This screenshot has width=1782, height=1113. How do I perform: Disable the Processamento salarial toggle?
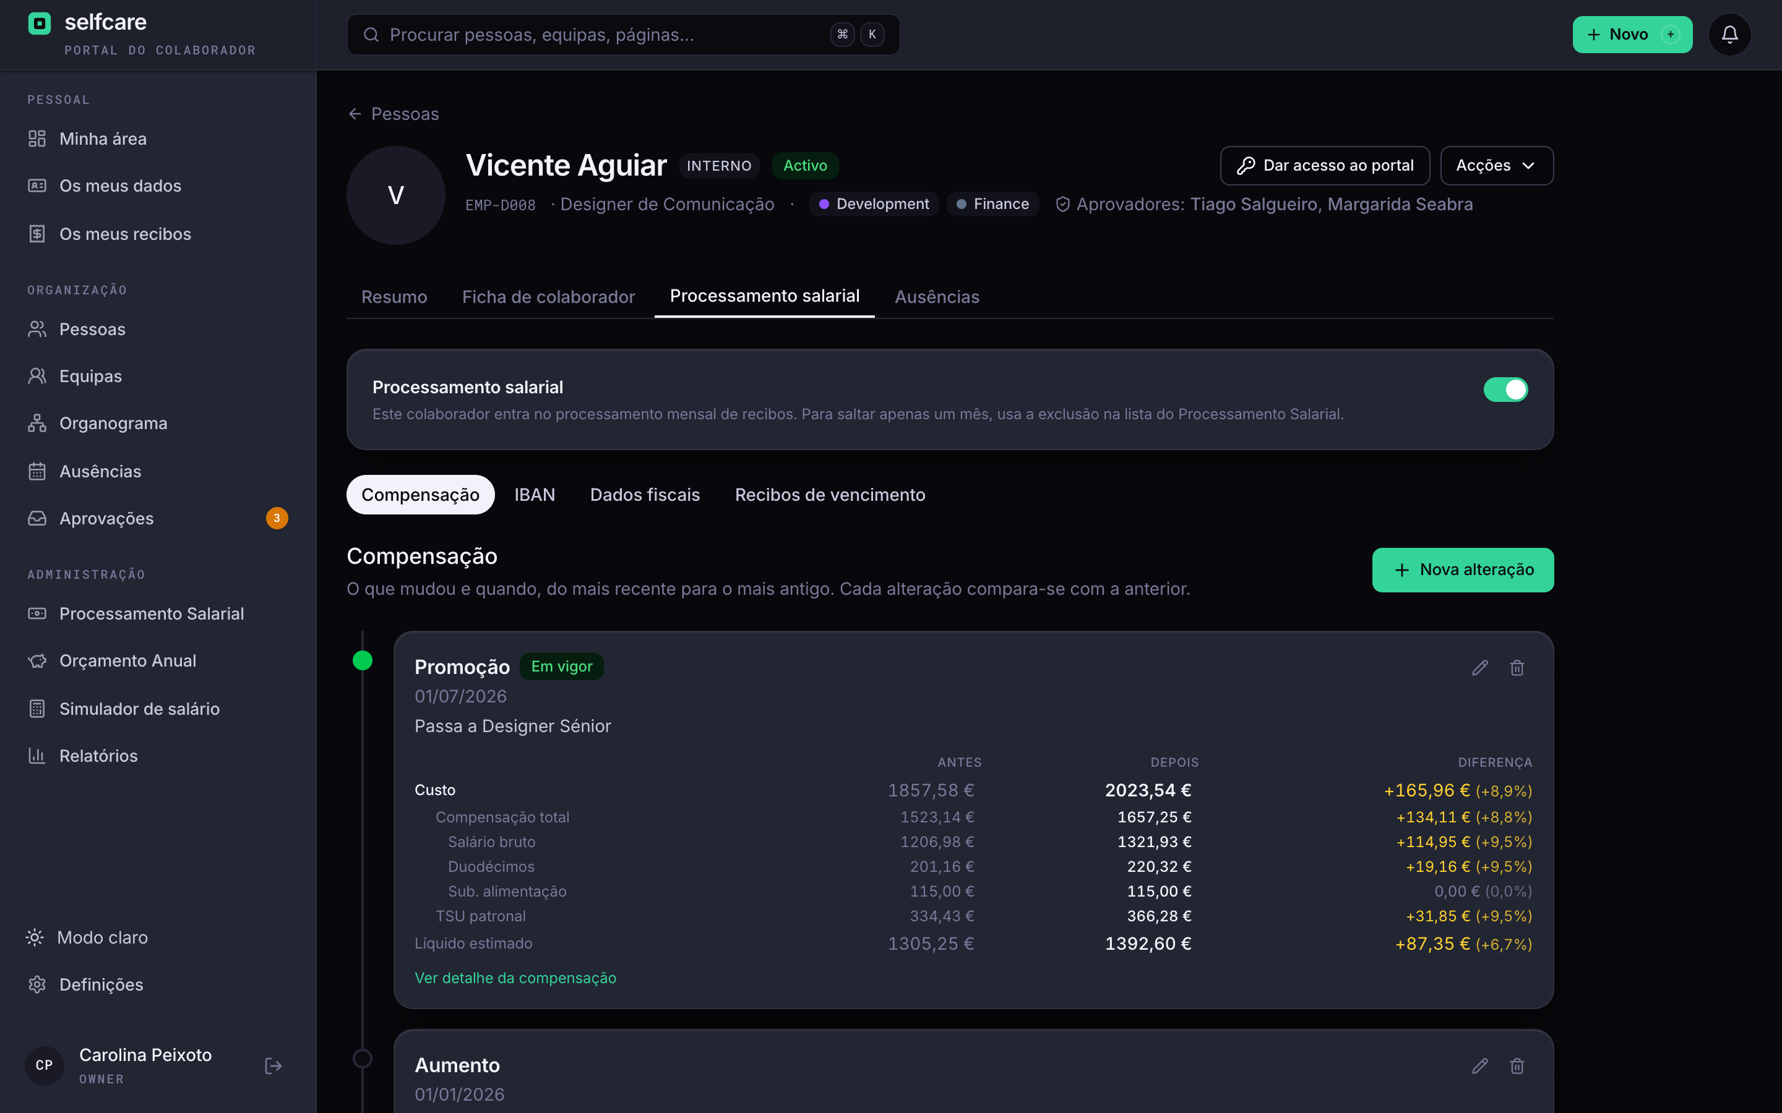1505,390
